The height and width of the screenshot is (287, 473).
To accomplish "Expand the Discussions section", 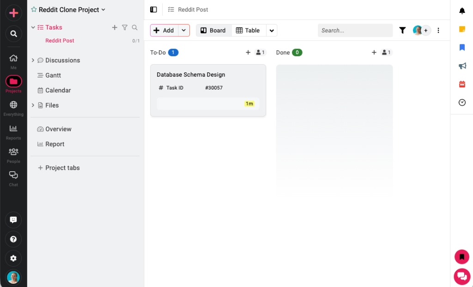I will (33, 60).
